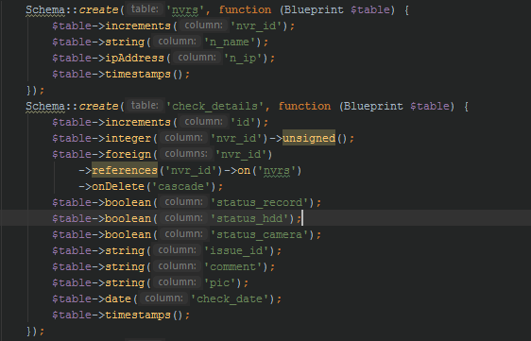Click the 'cascade' string in onDelete
Screen dimensions: 531x341
coord(181,187)
